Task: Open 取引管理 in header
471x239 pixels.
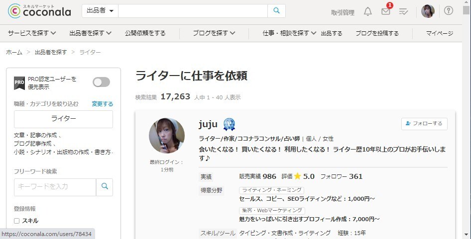Action: [x=343, y=12]
